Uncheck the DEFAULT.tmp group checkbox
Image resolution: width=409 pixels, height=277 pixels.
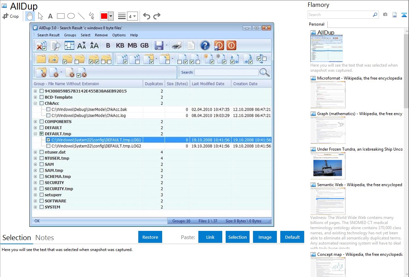pos(41,134)
